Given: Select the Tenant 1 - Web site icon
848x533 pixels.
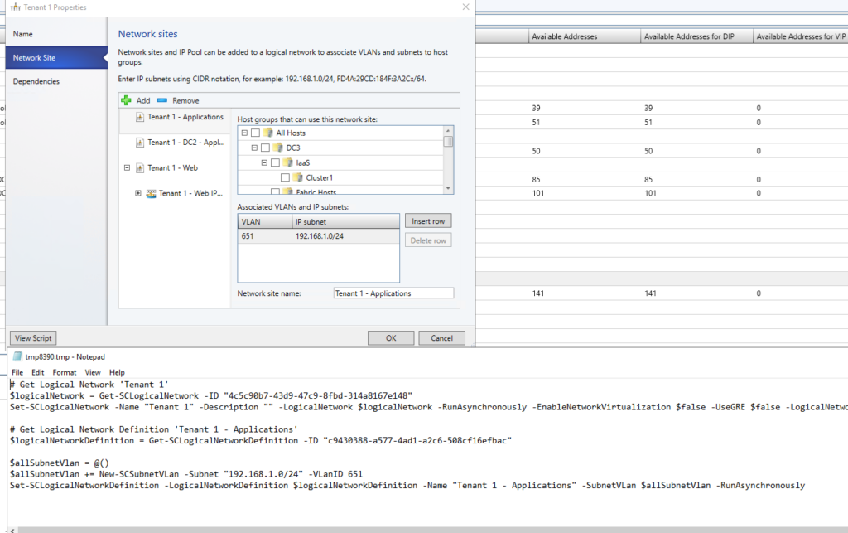Looking at the screenshot, I should tap(139, 167).
